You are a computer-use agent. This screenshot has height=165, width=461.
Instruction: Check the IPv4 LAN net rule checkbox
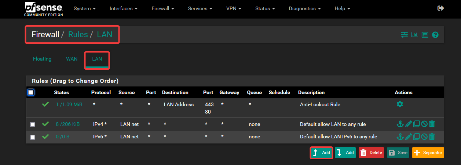pos(33,124)
